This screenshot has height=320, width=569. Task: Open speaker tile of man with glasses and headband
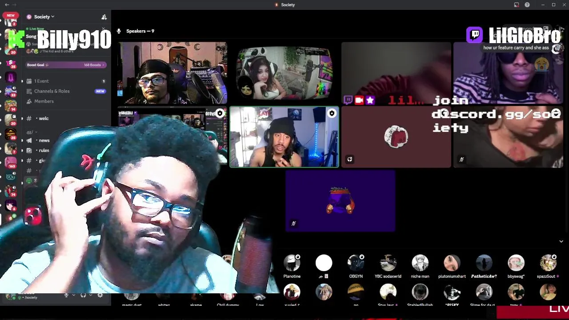[x=172, y=73]
